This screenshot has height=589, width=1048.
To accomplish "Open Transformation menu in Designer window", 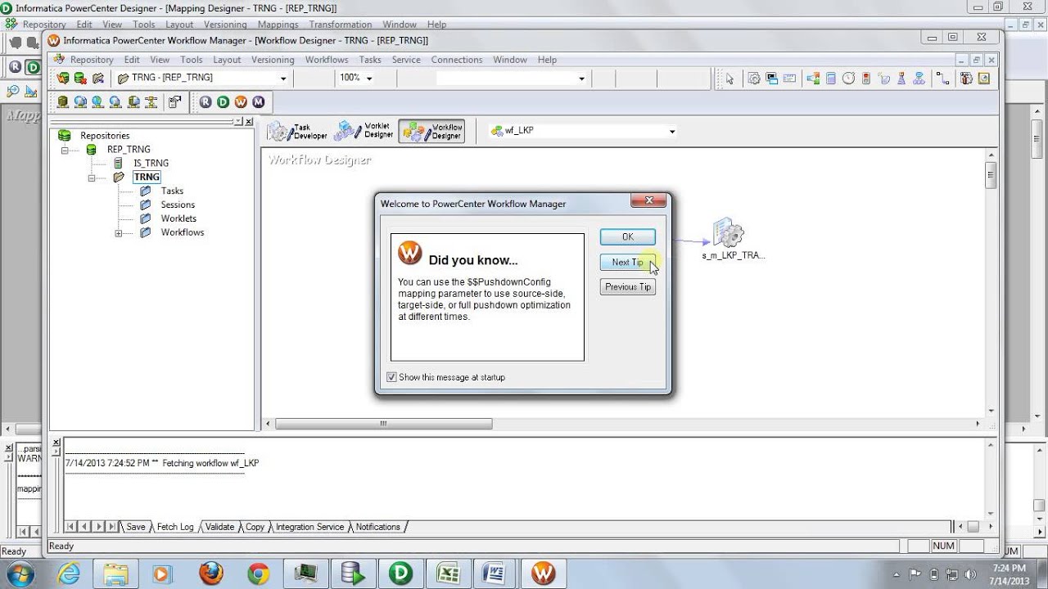I will [340, 25].
